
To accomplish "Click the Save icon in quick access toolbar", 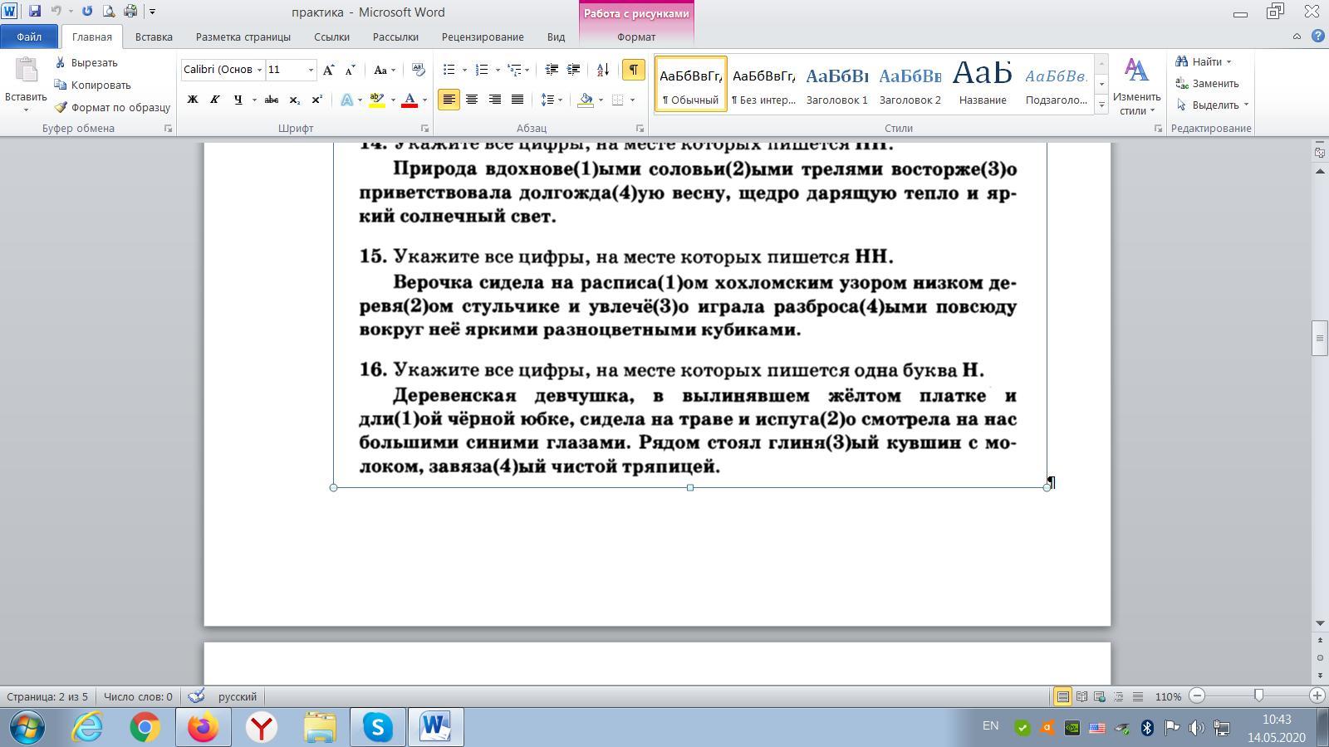I will click(x=34, y=12).
